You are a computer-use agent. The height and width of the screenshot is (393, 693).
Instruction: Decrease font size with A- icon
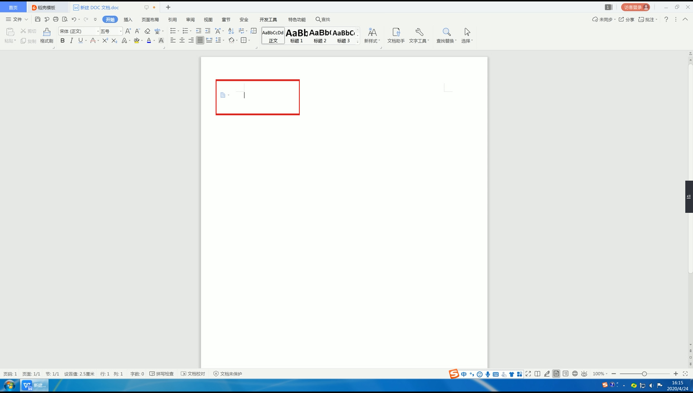click(137, 31)
